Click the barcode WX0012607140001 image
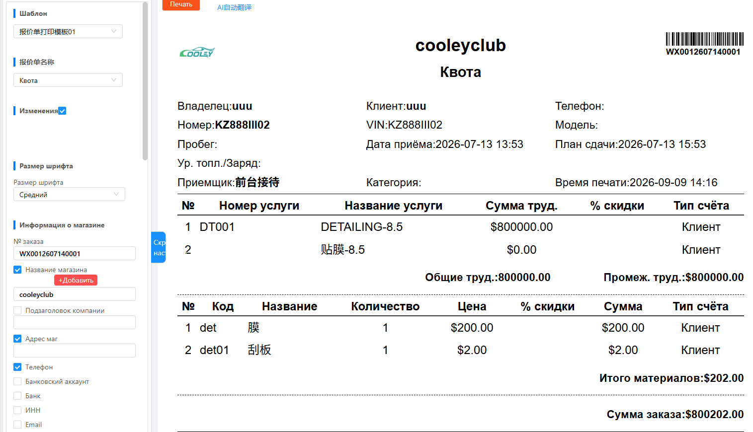The width and height of the screenshot is (753, 432). pos(704,39)
